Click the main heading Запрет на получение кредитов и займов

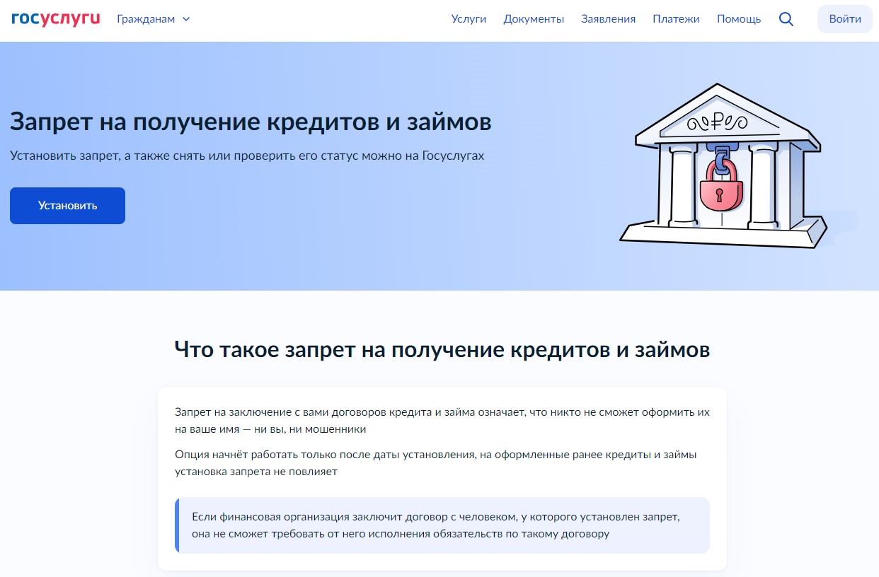(x=251, y=122)
